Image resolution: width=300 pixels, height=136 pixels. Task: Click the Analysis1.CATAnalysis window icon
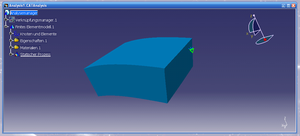click(6, 5)
